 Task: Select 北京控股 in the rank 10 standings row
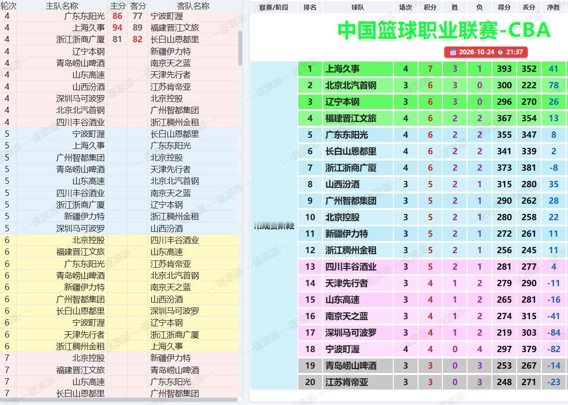(342, 217)
